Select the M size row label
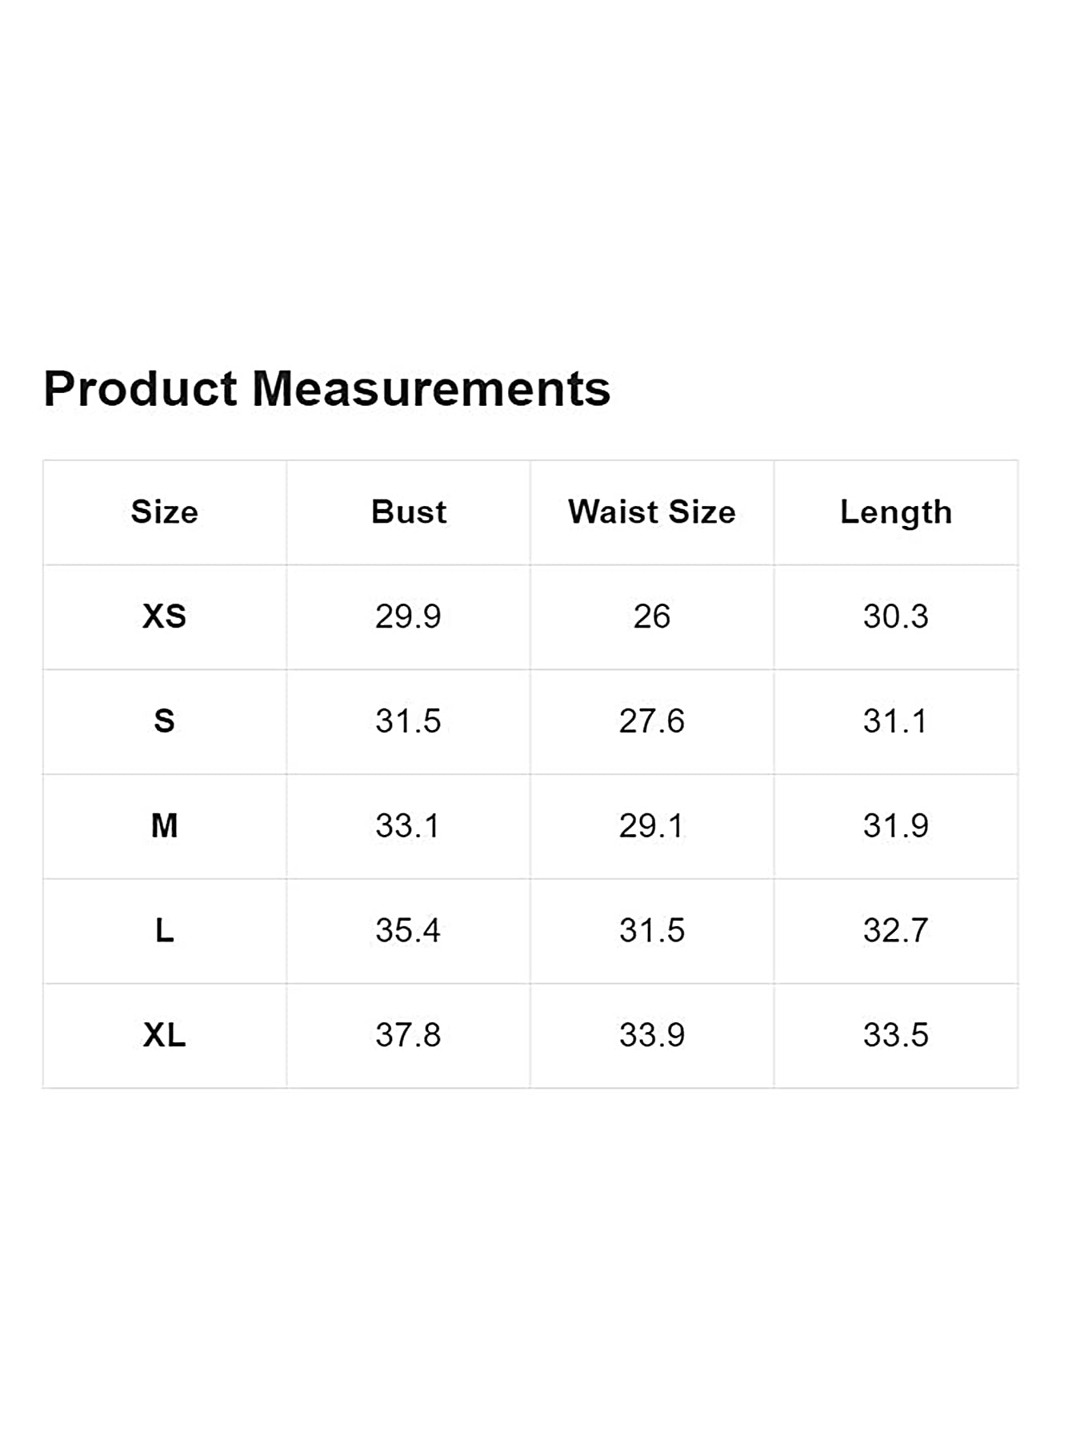Viewport: 1072px width, 1429px height. coord(164,826)
